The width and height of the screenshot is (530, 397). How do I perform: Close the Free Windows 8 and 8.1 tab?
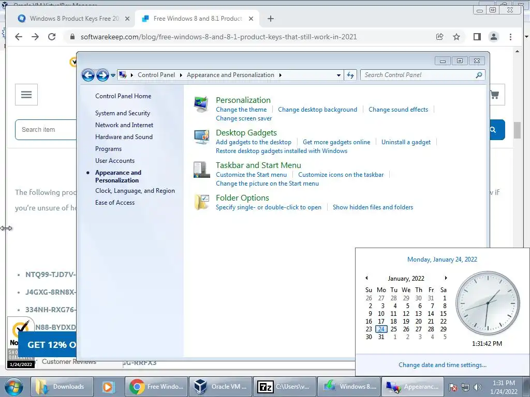pos(251,19)
